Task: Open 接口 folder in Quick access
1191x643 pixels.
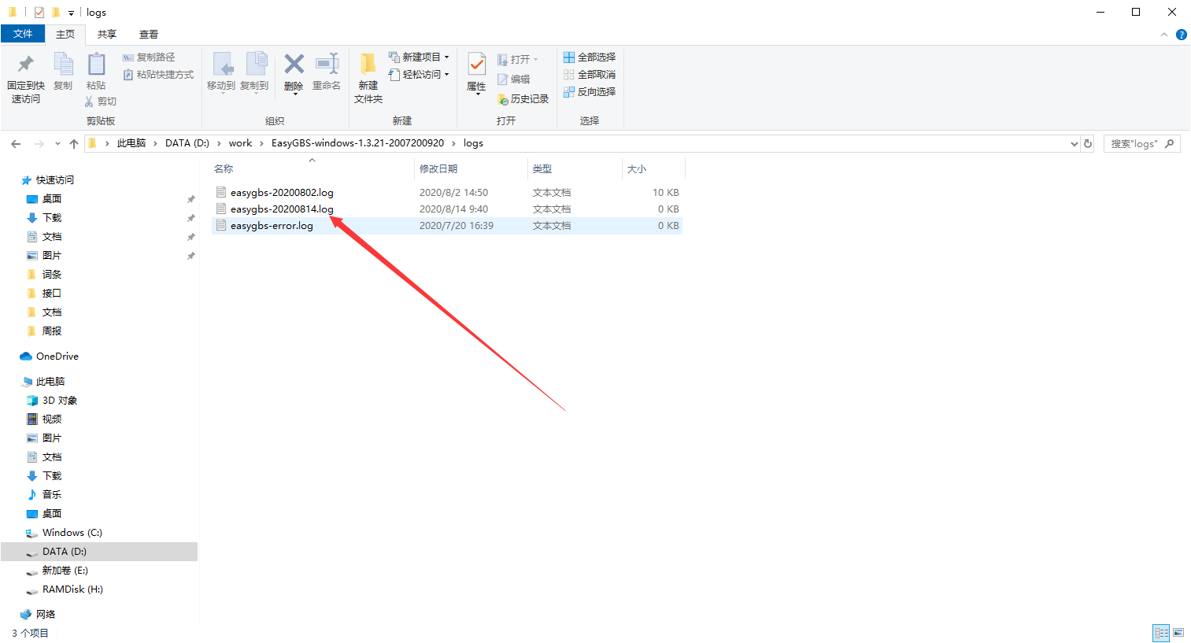Action: [44, 294]
